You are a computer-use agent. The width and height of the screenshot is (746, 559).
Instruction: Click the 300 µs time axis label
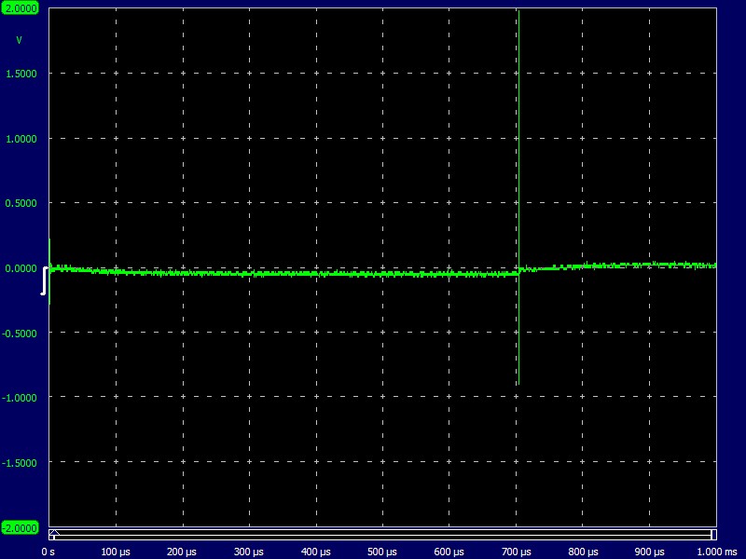tap(249, 552)
